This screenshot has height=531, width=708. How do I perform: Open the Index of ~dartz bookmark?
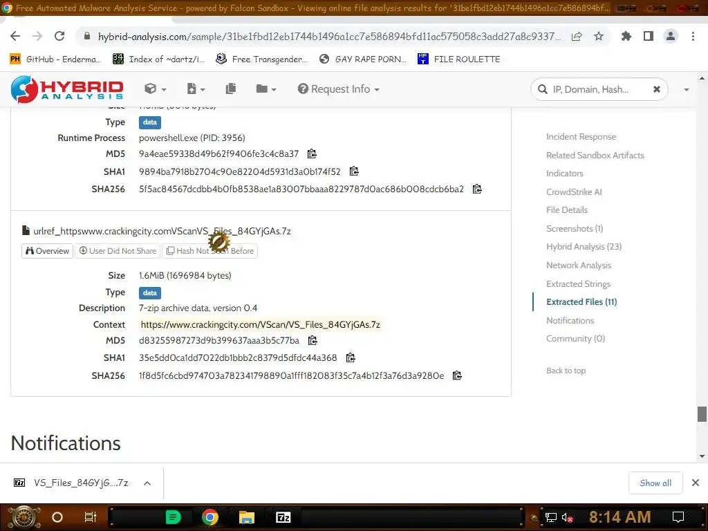(158, 59)
